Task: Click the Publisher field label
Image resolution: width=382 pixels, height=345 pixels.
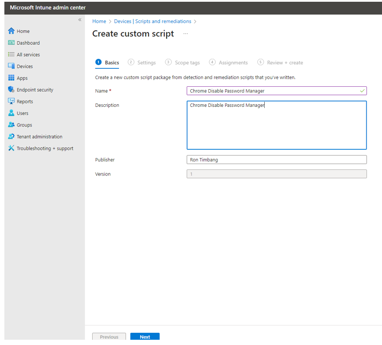Action: coord(105,160)
